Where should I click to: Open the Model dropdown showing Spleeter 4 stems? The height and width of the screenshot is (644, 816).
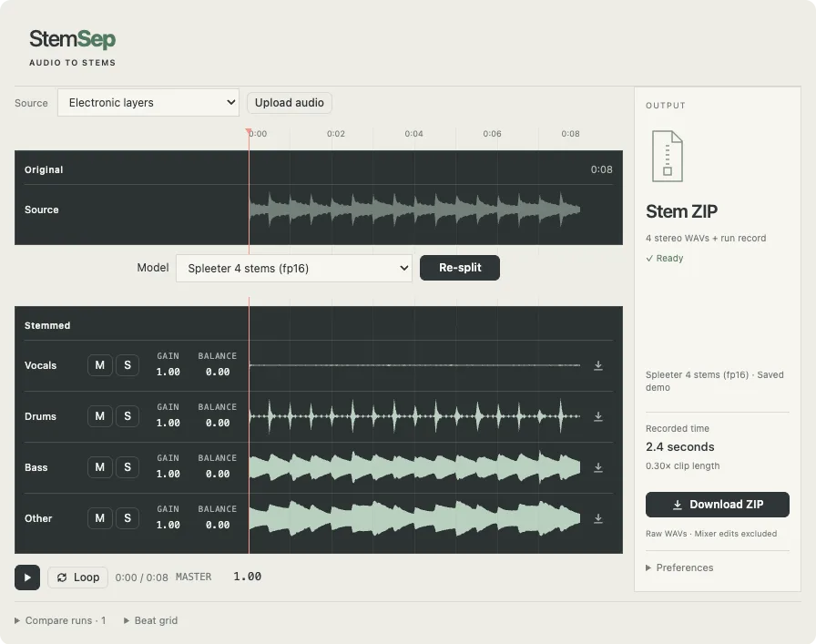tap(294, 268)
